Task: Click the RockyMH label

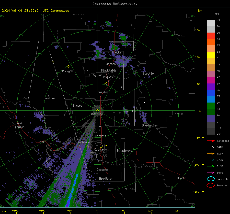Action: (67, 71)
